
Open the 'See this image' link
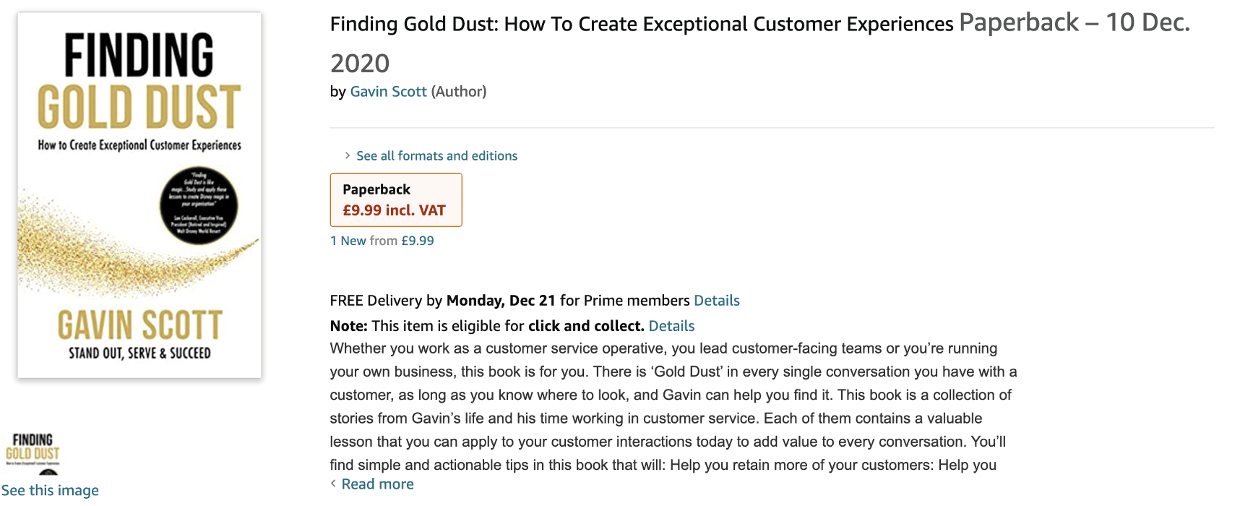click(50, 491)
